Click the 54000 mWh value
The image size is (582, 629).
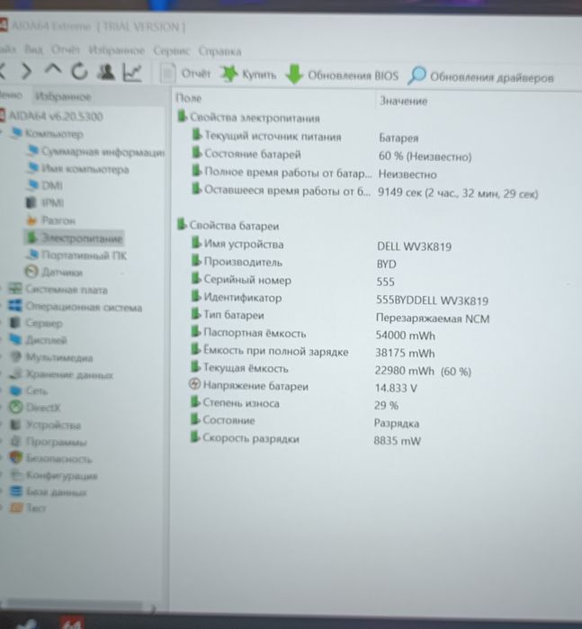[x=405, y=335]
